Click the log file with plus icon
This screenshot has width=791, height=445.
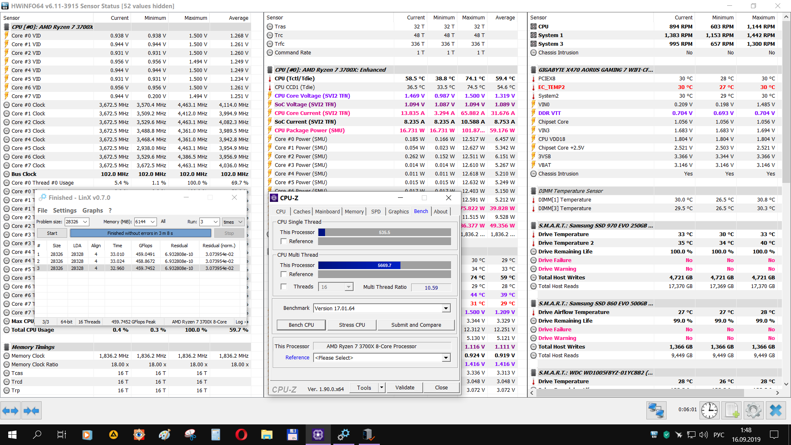(x=732, y=410)
